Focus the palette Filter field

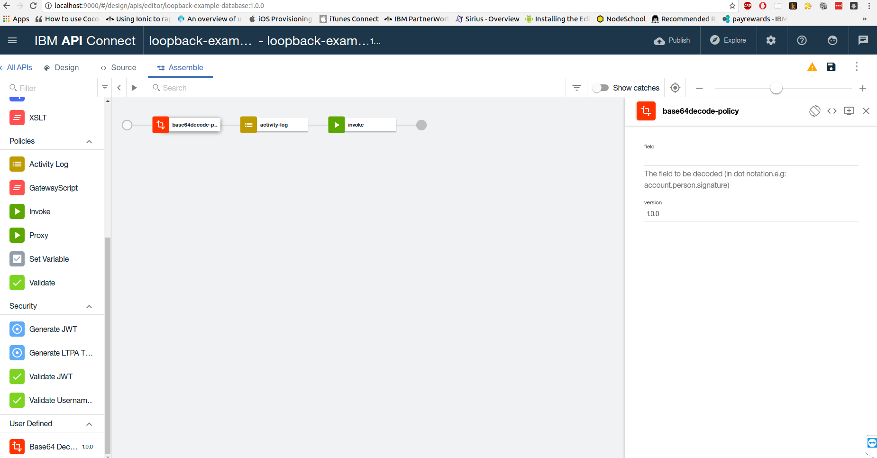point(53,88)
